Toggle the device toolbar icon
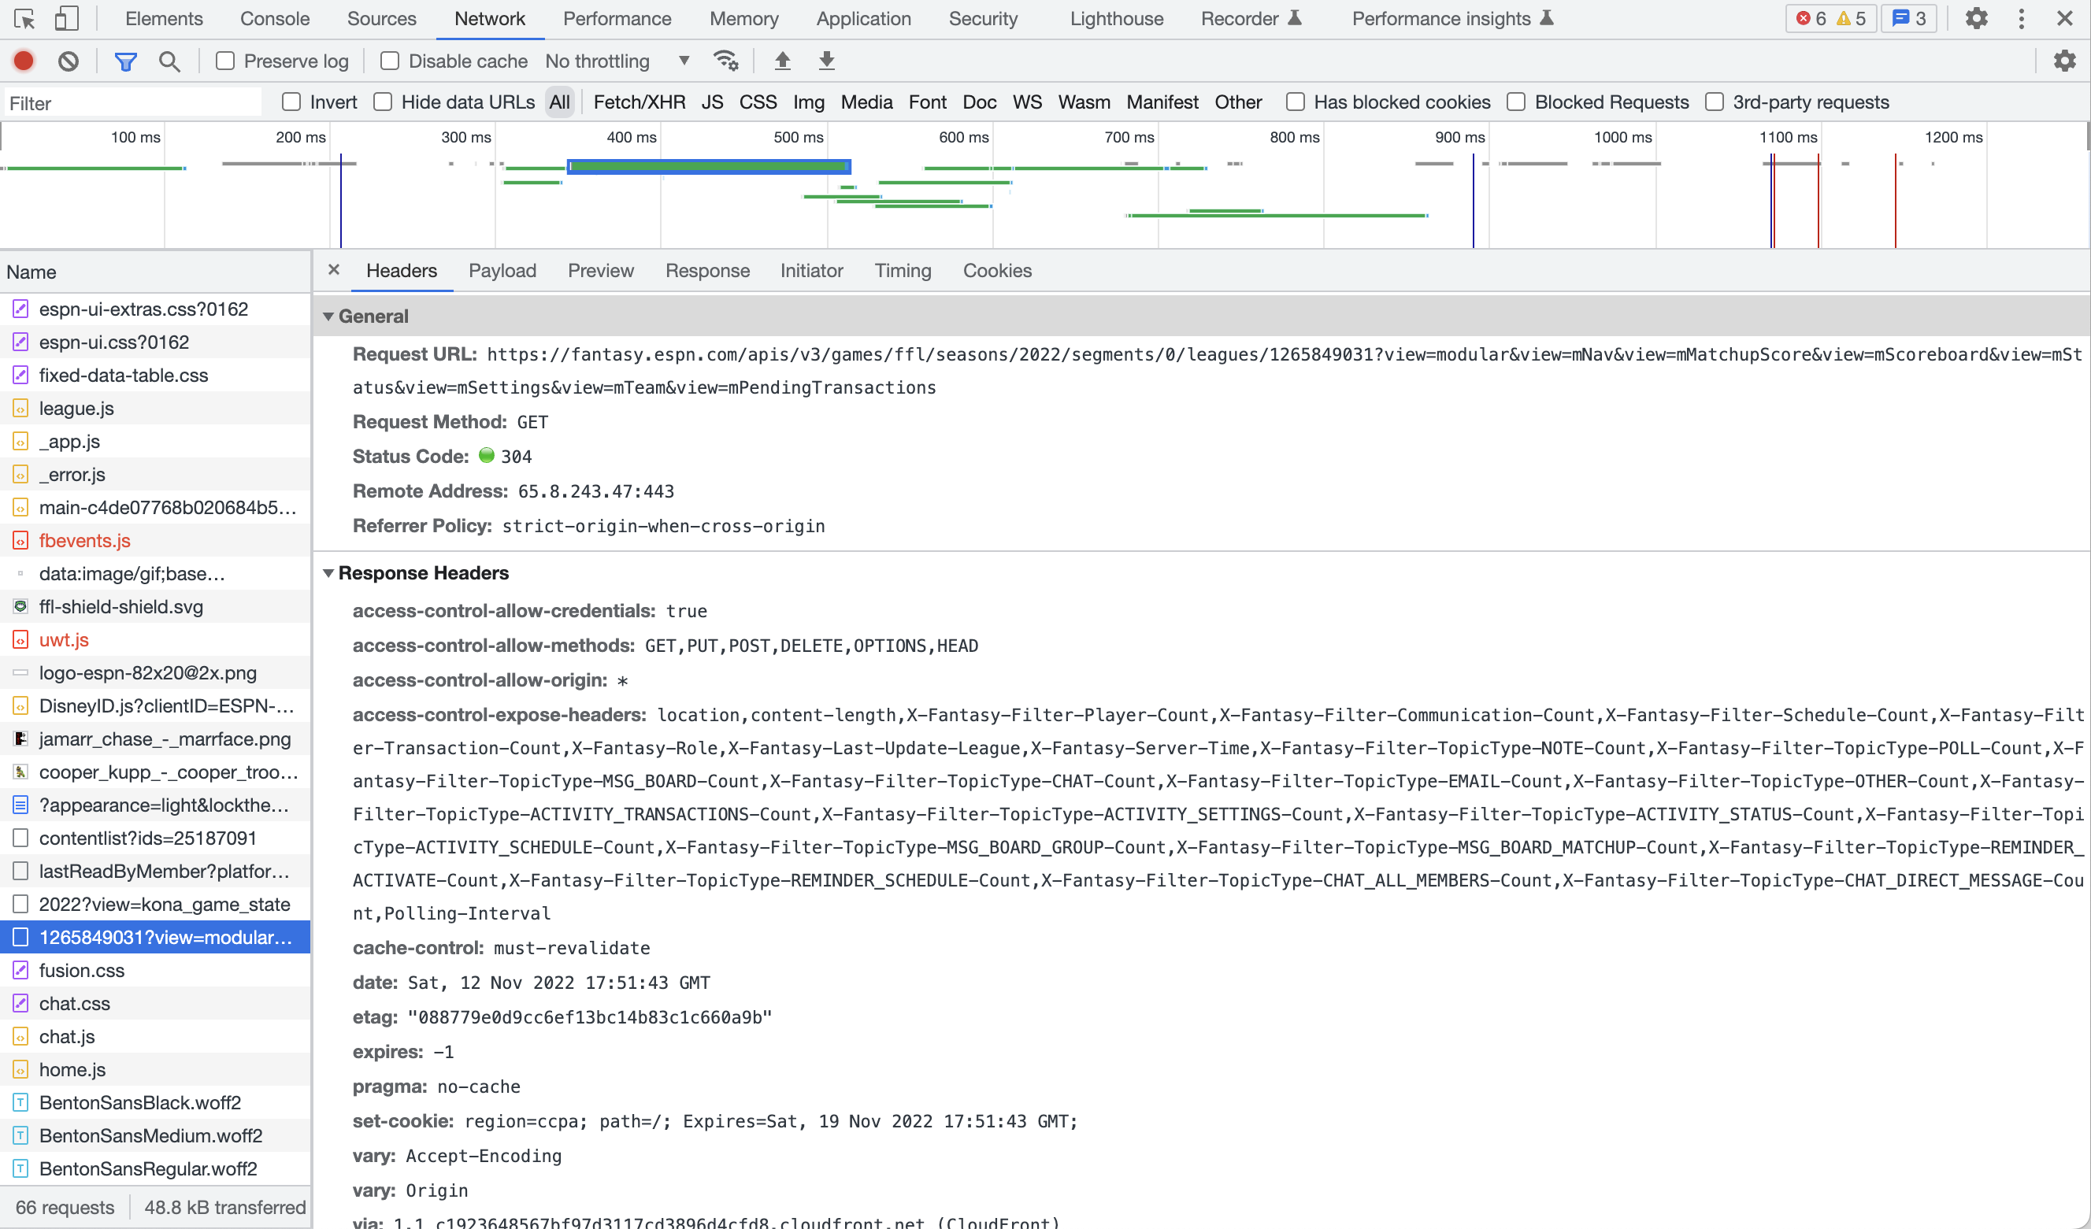2091x1229 pixels. [66, 18]
